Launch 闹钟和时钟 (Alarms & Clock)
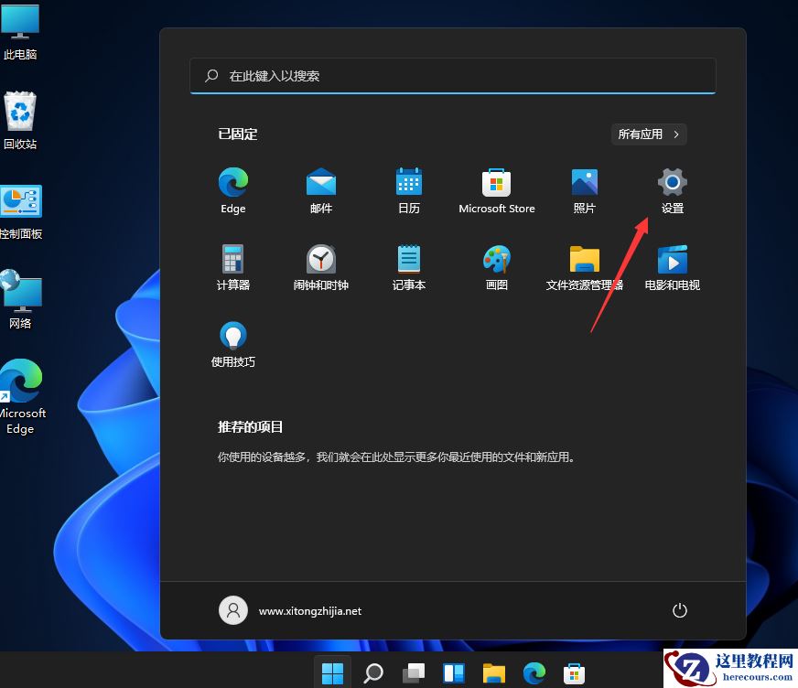The height and width of the screenshot is (688, 798). click(320, 266)
